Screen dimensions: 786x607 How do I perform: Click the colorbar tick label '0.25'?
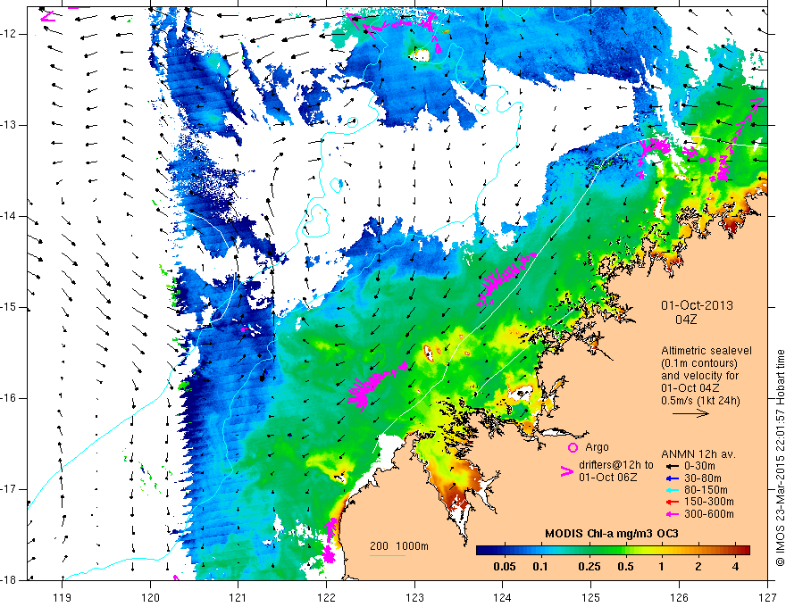click(589, 567)
